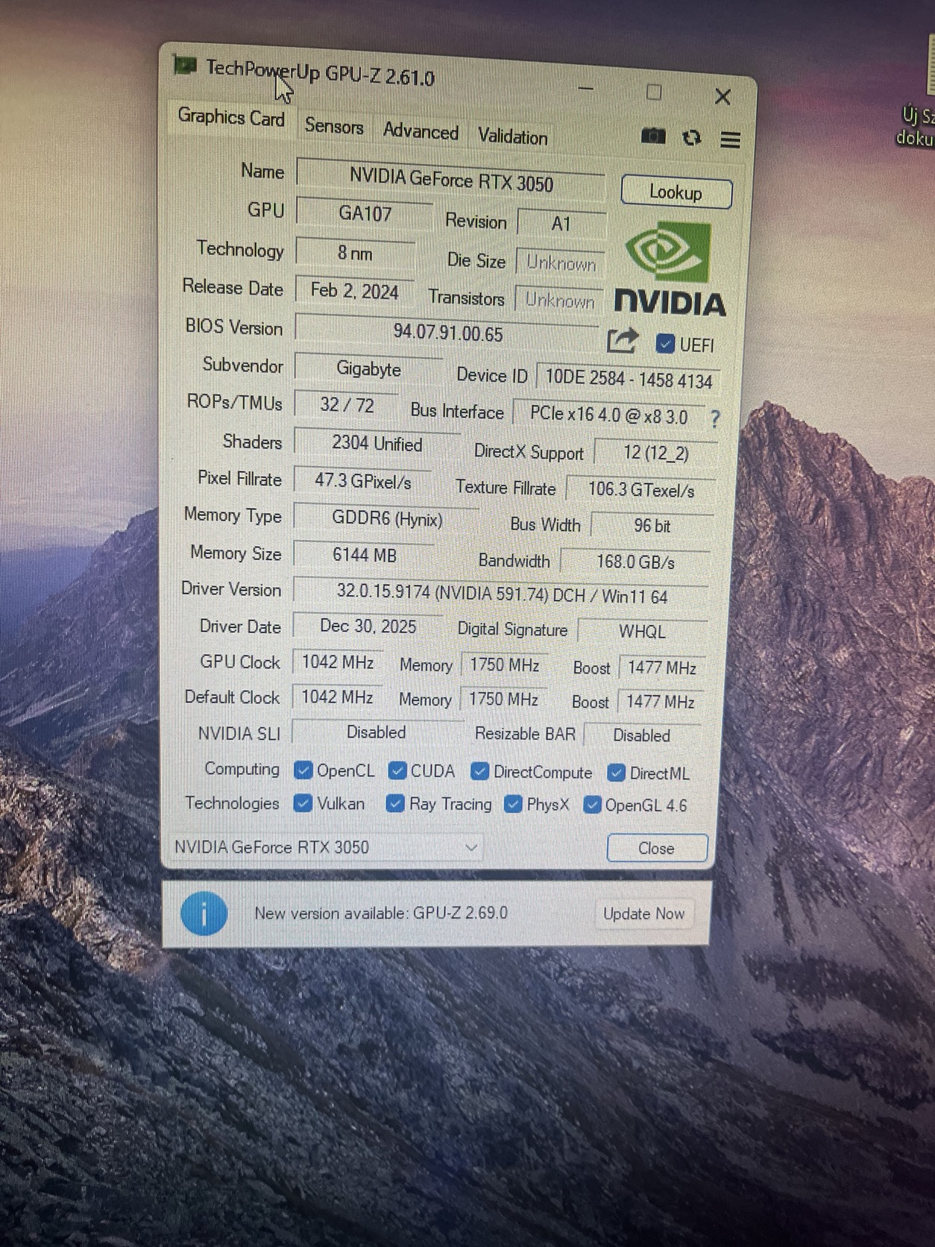Click Bandwidth value 168.0 GB/s

[x=635, y=562]
